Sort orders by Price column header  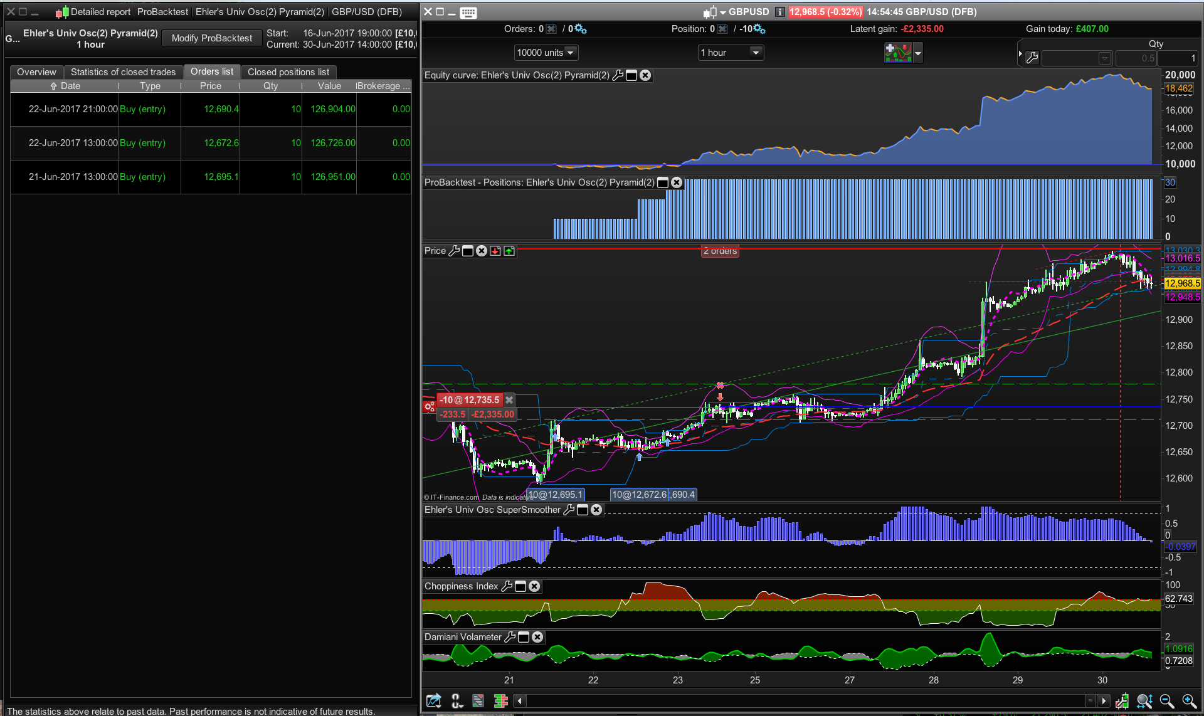point(211,86)
